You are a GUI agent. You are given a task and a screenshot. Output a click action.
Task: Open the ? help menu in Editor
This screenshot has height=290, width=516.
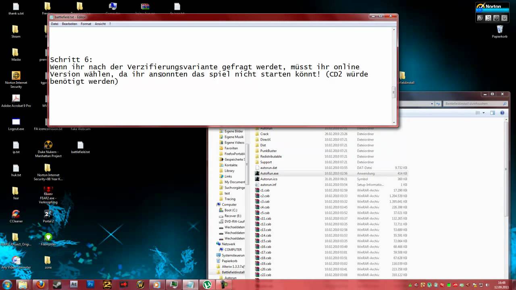pos(110,24)
